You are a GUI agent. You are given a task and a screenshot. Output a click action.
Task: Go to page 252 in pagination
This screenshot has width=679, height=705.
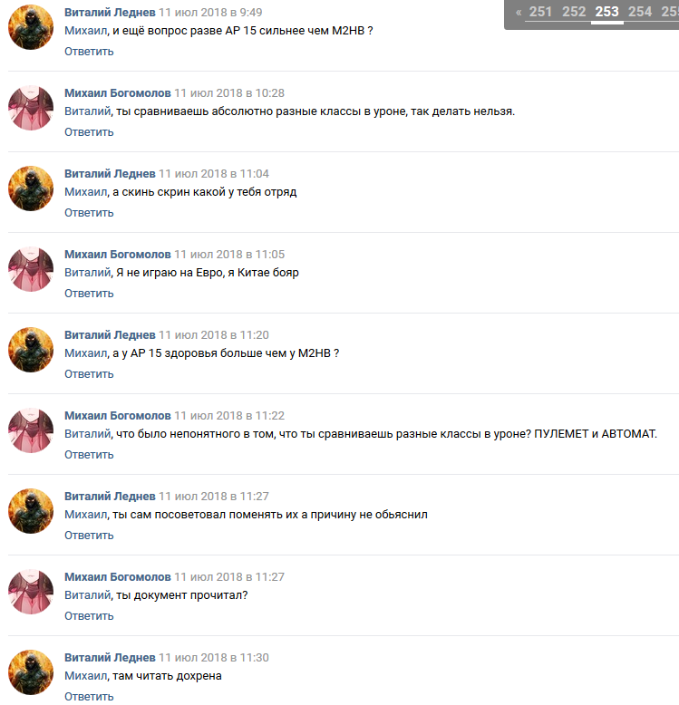coord(574,12)
